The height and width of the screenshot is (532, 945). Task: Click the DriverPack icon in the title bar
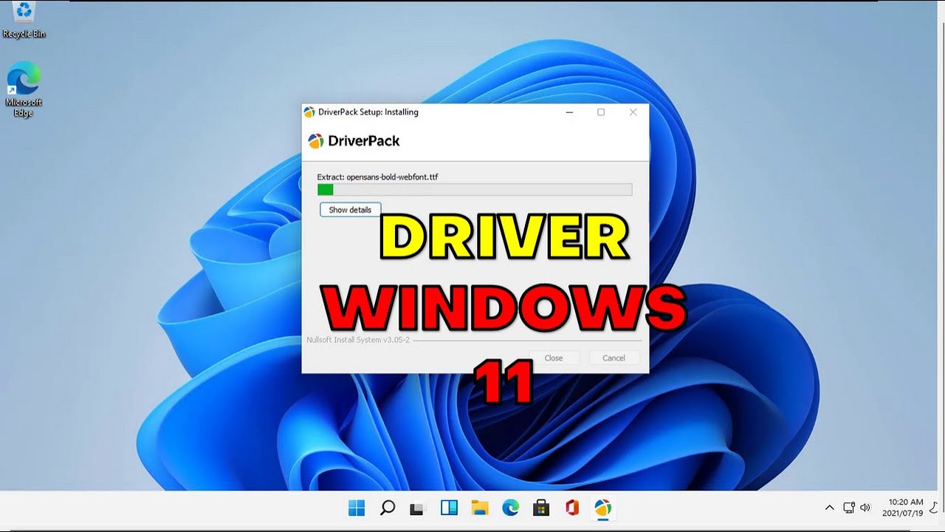pos(309,112)
